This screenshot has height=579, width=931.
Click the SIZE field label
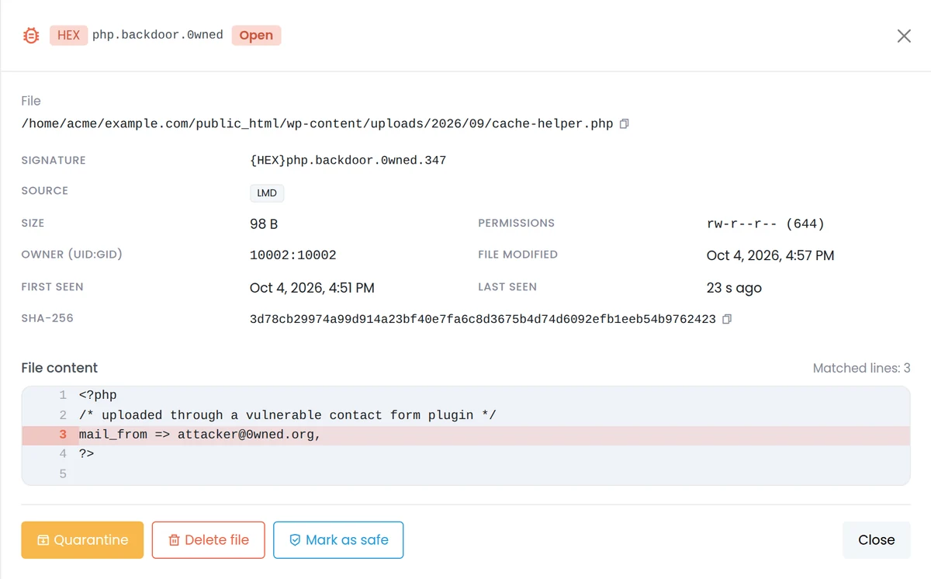tap(33, 223)
